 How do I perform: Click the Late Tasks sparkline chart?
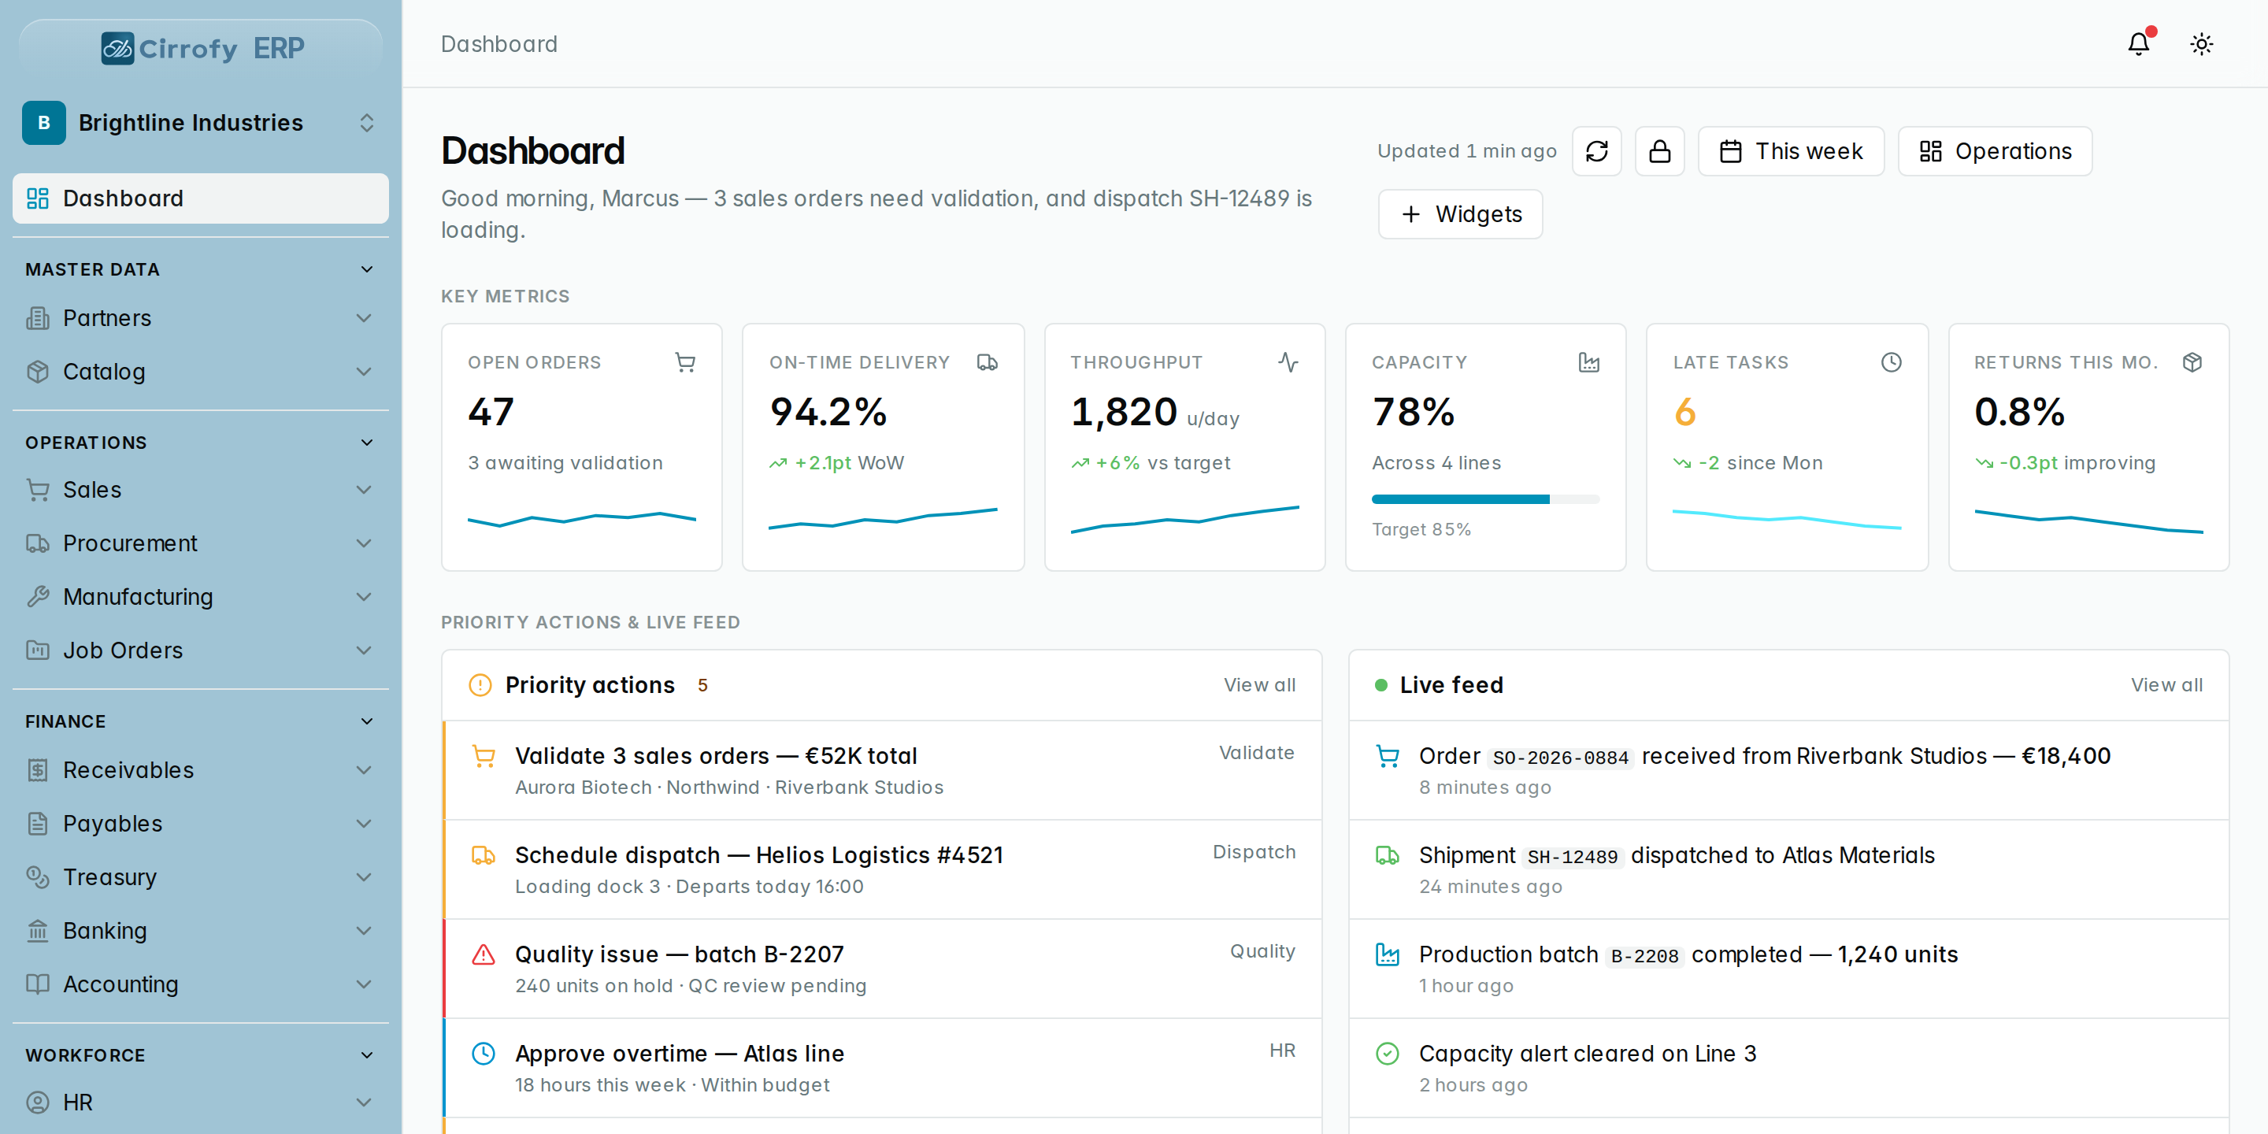(x=1786, y=520)
